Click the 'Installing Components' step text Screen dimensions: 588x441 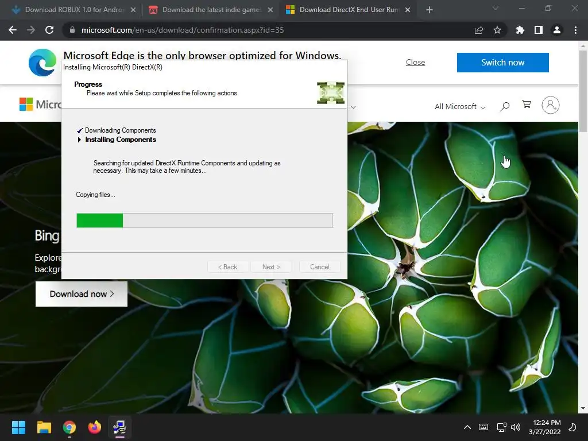tap(121, 140)
